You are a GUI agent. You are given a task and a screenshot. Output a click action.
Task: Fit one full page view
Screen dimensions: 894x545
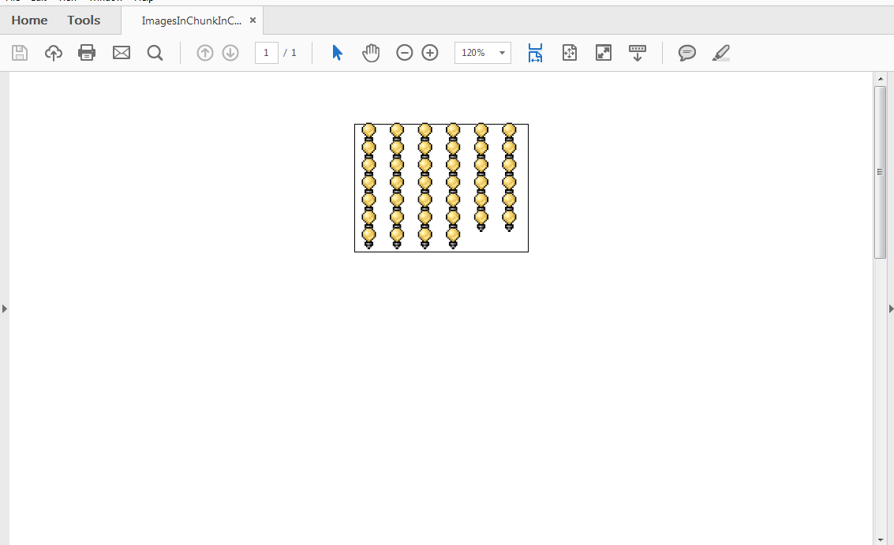click(570, 53)
